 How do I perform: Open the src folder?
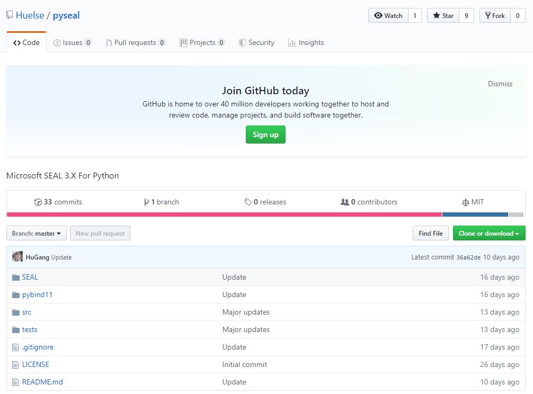click(x=26, y=312)
